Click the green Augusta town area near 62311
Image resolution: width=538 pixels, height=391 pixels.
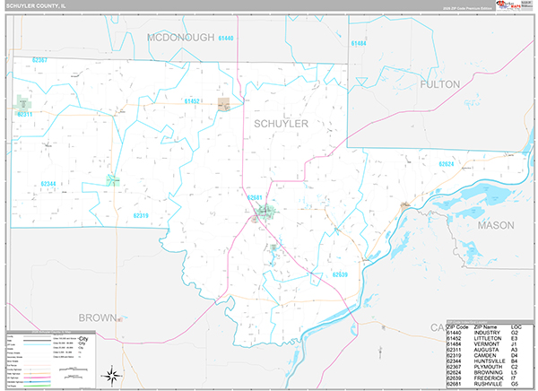click(23, 103)
